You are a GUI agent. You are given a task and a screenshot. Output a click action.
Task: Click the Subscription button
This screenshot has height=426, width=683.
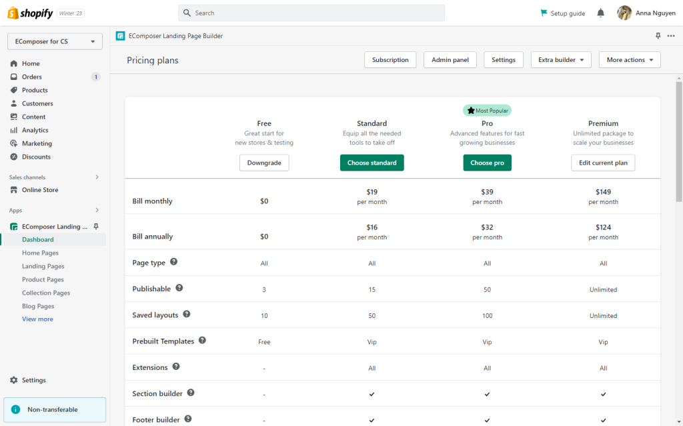pyautogui.click(x=390, y=60)
